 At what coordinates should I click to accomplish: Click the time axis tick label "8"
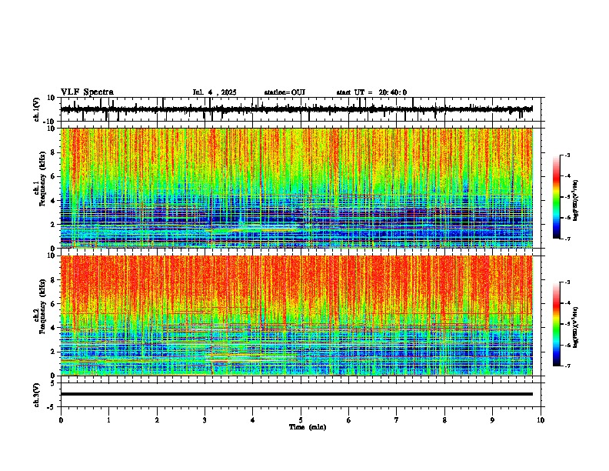444,420
